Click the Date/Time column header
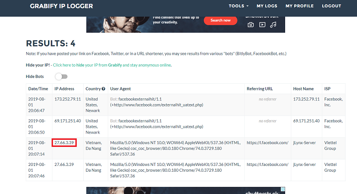 pos(38,88)
